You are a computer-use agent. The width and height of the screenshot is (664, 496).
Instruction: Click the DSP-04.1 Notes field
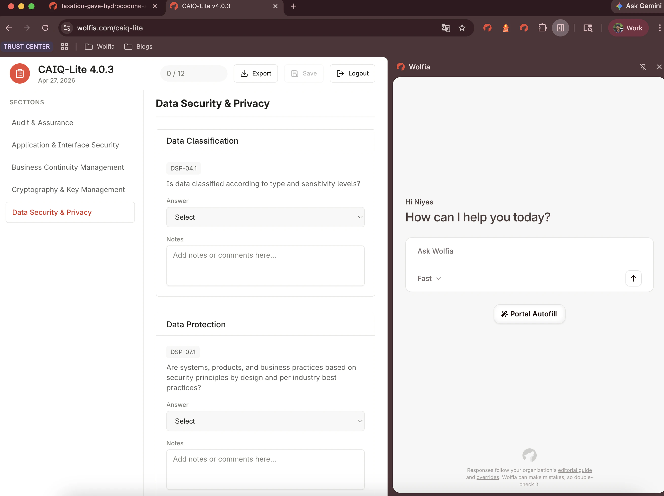click(265, 266)
